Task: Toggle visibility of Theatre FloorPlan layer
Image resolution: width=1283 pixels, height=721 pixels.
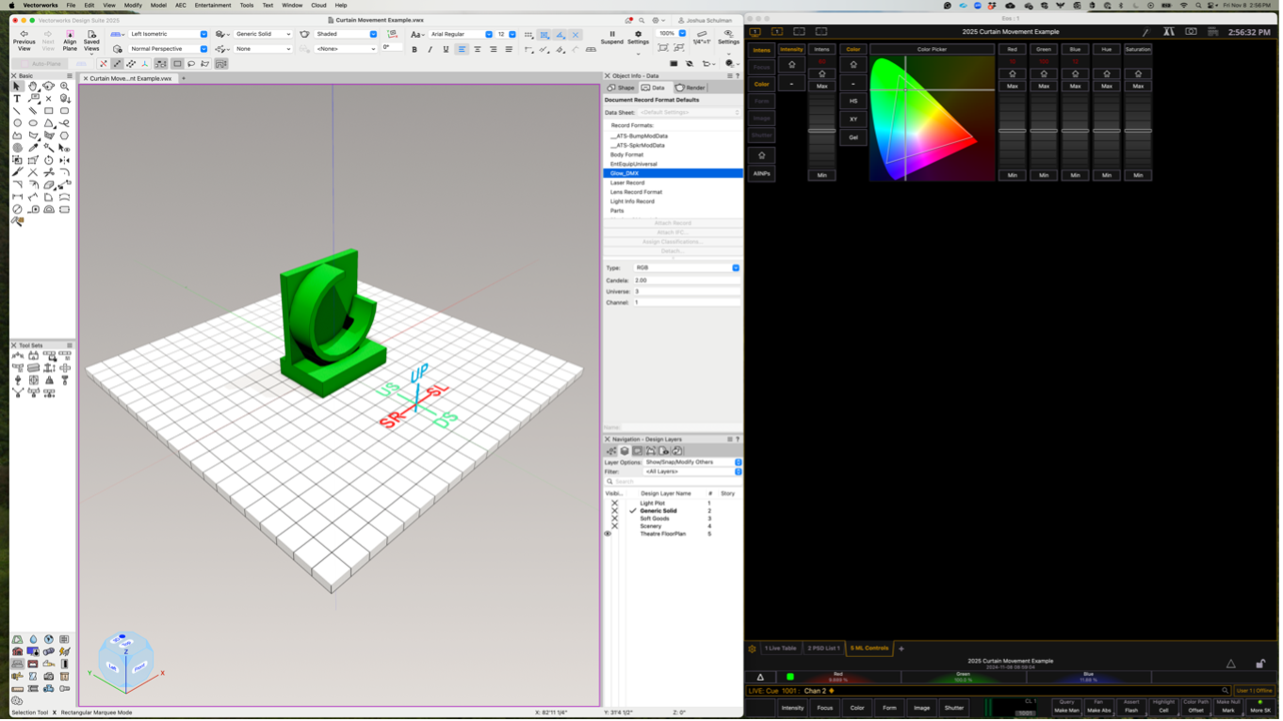Action: pos(608,534)
